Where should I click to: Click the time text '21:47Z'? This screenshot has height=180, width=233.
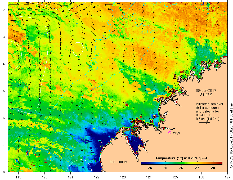[206, 95]
